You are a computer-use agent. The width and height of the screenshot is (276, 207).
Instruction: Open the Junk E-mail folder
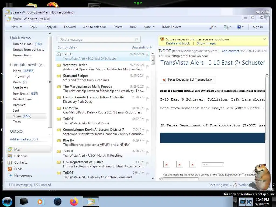point(25,94)
